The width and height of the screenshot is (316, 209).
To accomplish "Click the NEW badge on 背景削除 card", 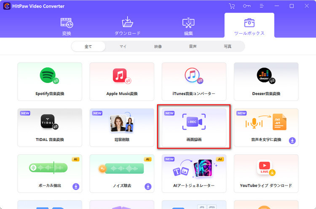I will pos(97,113).
